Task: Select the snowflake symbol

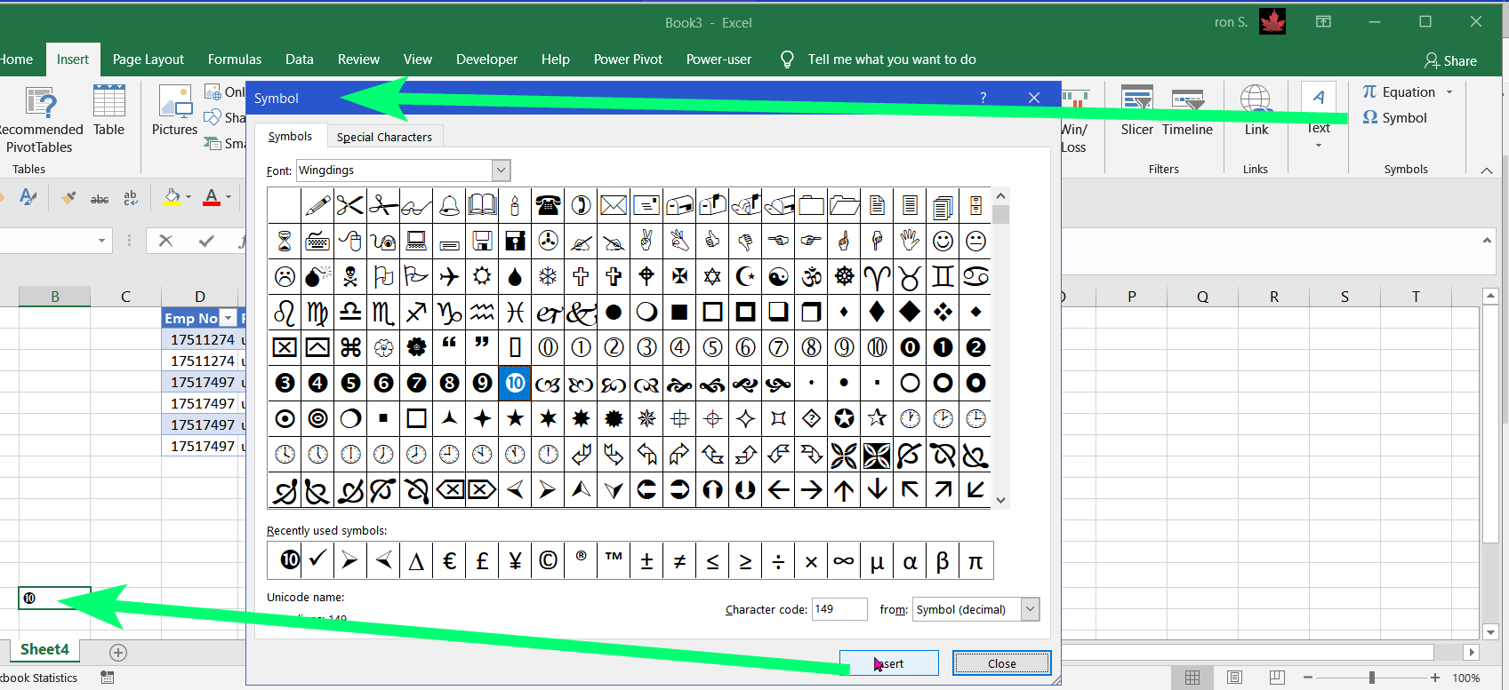Action: coord(548,276)
